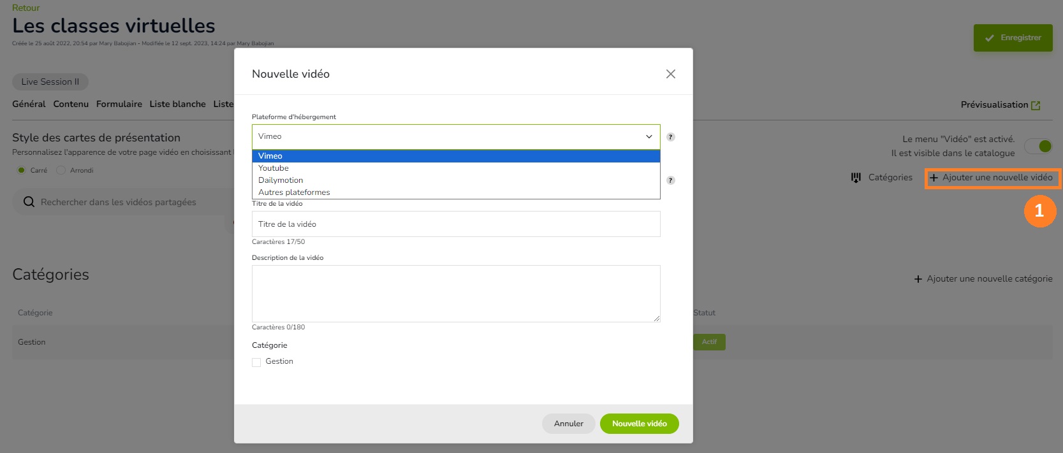Choose Dailymotion from the platform list
Screen dimensions: 1063x453
coord(281,180)
